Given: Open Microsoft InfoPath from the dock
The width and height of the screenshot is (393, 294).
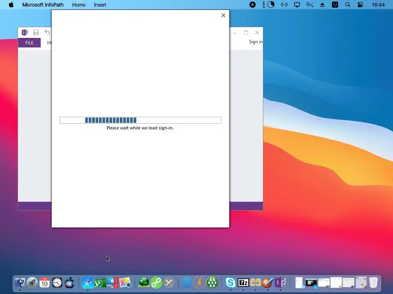Looking at the screenshot, I should (280, 283).
